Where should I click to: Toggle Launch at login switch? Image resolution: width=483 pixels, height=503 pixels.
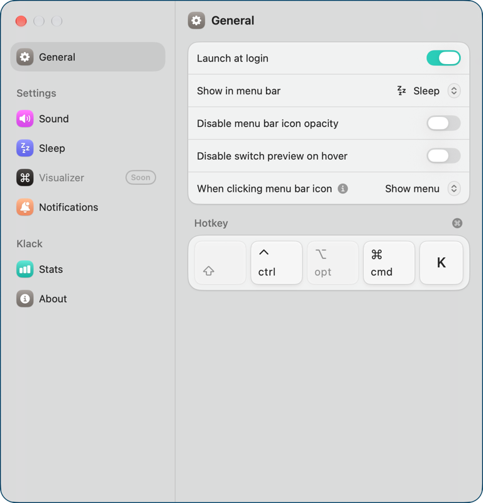click(443, 58)
